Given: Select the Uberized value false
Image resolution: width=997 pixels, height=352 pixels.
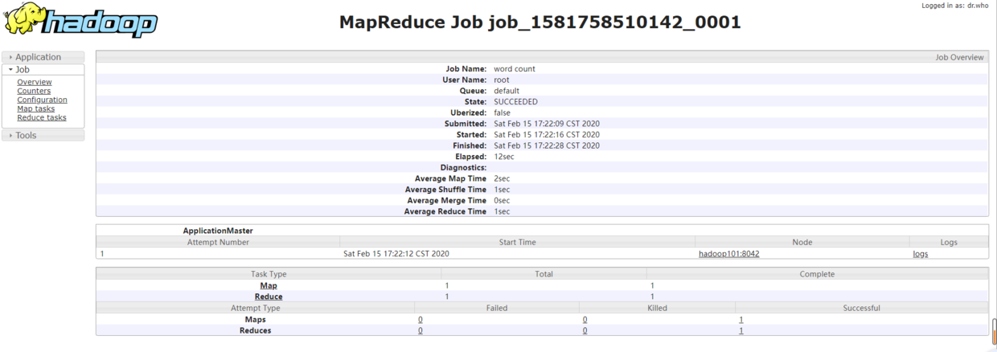Looking at the screenshot, I should point(503,113).
